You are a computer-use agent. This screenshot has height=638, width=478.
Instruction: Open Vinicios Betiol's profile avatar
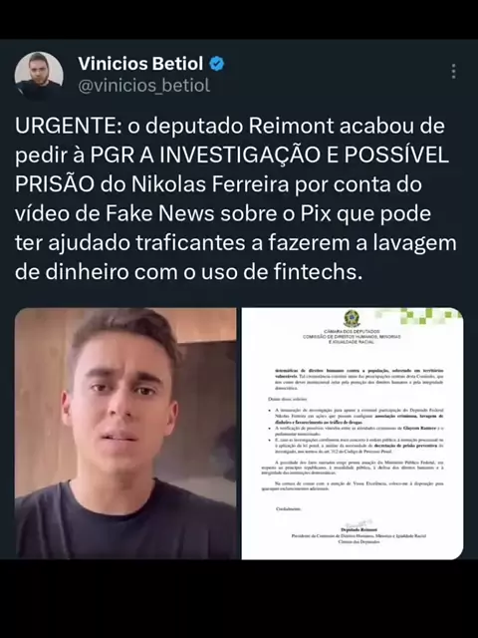coord(39,75)
